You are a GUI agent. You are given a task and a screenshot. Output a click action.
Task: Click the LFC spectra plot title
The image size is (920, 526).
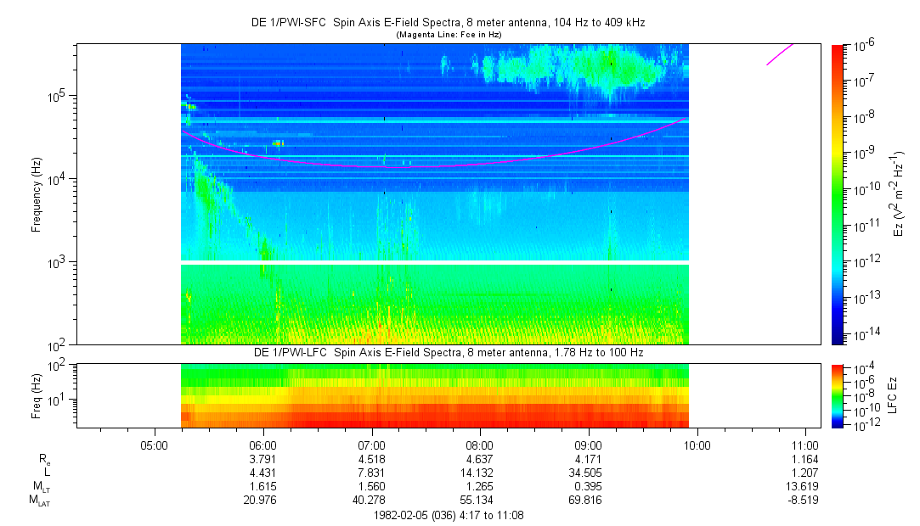449,353
